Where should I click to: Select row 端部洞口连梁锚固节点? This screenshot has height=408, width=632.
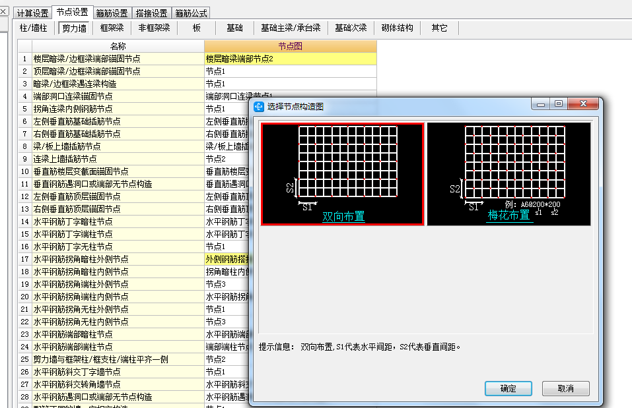(x=118, y=96)
